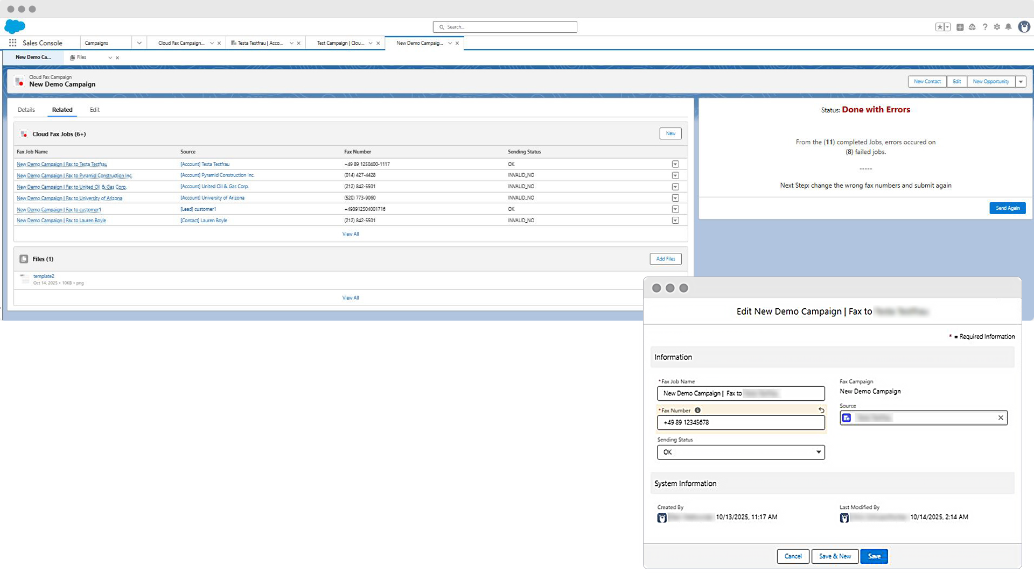Open the global actions plus icon
1034x581 pixels.
point(960,27)
